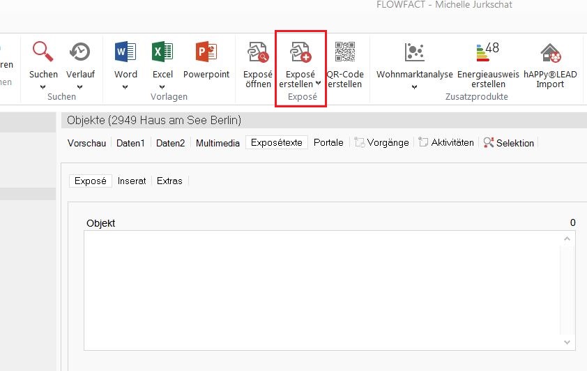Click the hAPPy®LEAD Import icon
The image size is (587, 371).
coord(550,52)
